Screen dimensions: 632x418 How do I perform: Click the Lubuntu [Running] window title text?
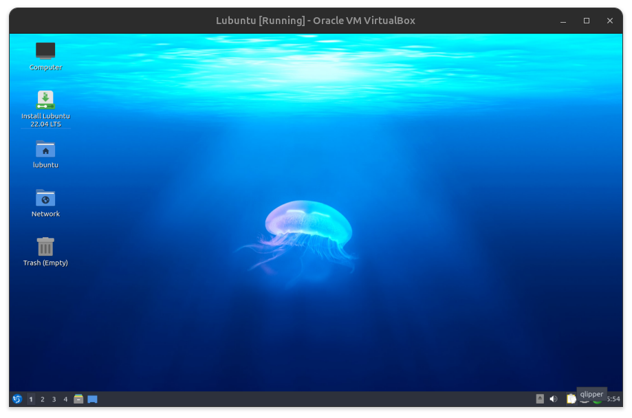316,21
